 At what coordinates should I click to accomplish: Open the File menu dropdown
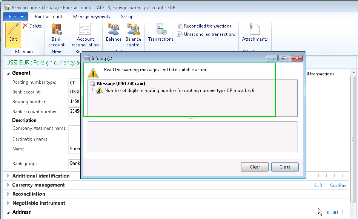[x=16, y=17]
